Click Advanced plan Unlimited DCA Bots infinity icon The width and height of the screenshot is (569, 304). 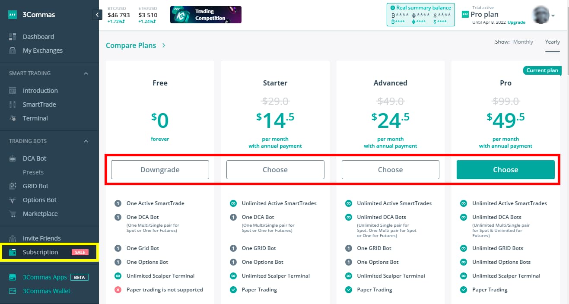pyautogui.click(x=349, y=217)
